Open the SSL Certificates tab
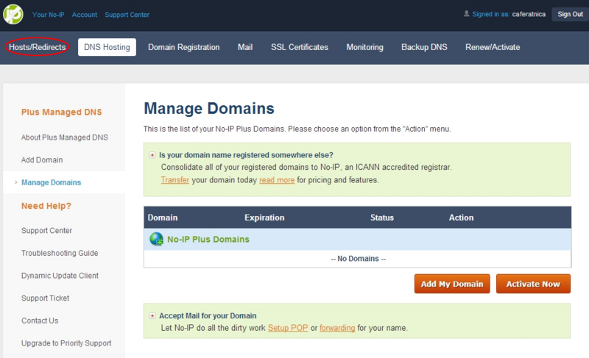The height and width of the screenshot is (358, 589). (300, 47)
